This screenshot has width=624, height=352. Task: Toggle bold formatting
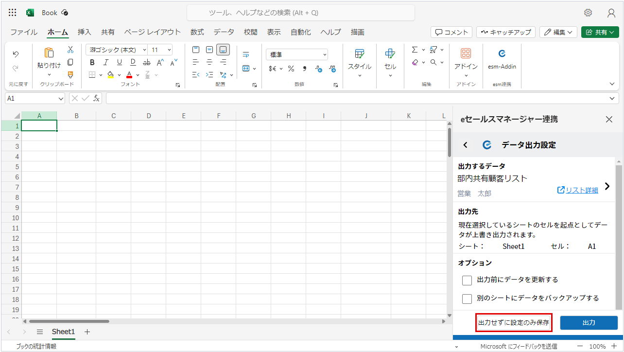pos(92,62)
